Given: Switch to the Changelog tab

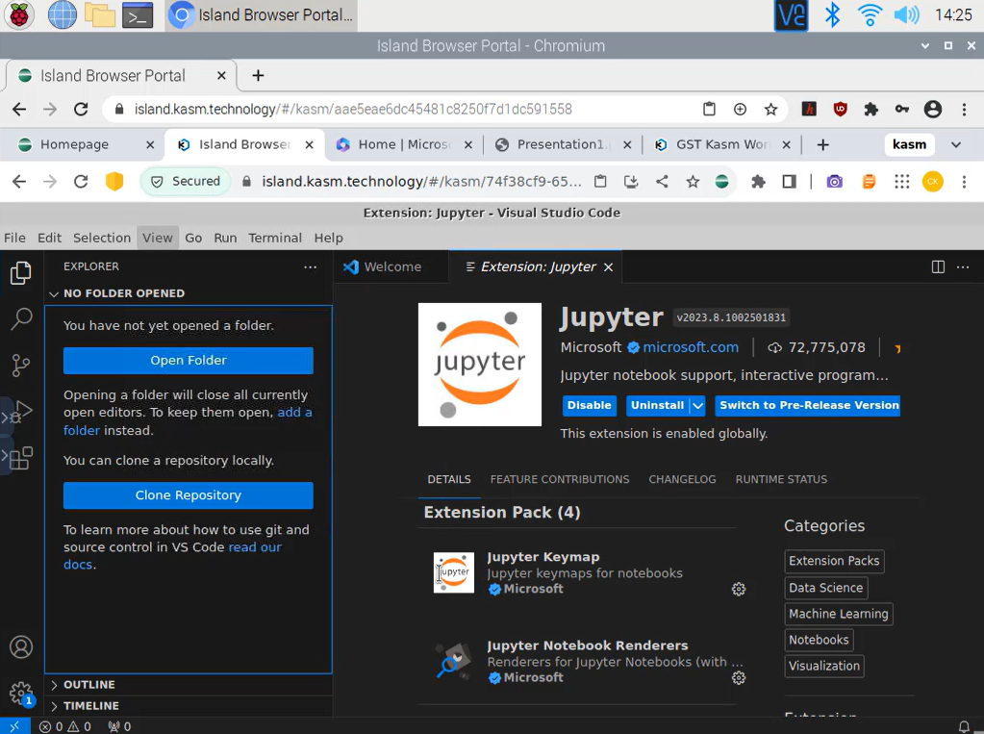Looking at the screenshot, I should pyautogui.click(x=682, y=479).
